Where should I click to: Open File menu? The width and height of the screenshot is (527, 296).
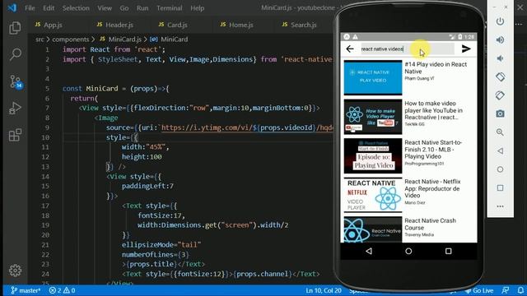coord(30,8)
